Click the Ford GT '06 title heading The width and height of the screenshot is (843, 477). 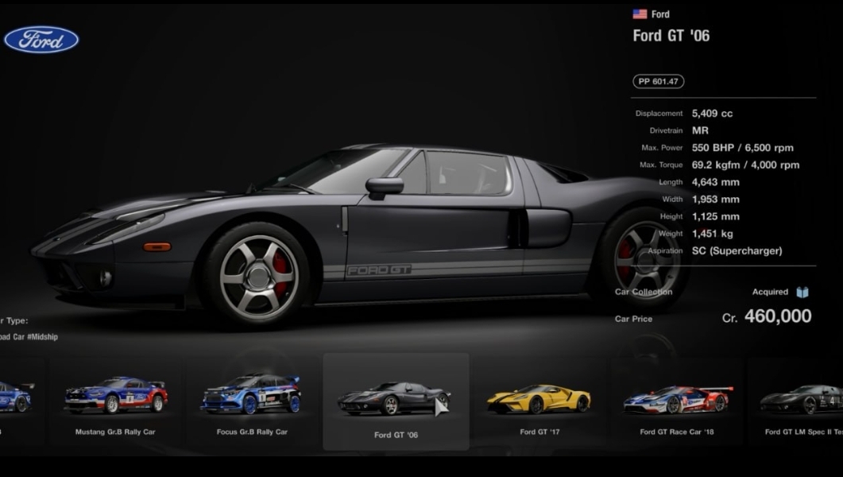tap(671, 36)
